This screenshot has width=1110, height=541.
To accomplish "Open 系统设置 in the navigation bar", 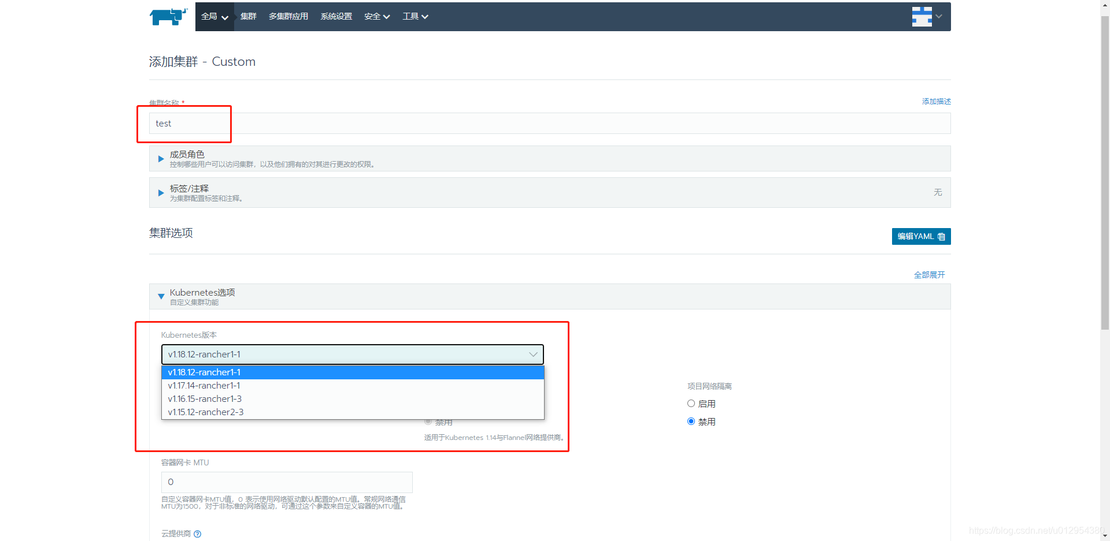I will click(x=336, y=17).
